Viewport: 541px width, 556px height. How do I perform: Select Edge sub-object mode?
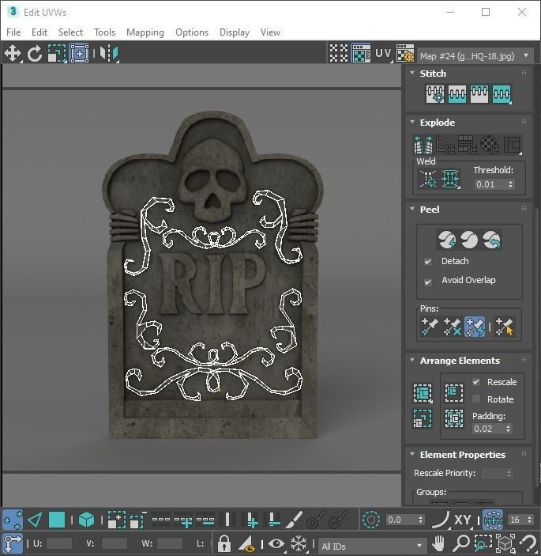35,520
